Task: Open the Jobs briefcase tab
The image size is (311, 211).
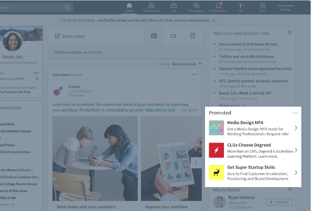Action: [174, 7]
